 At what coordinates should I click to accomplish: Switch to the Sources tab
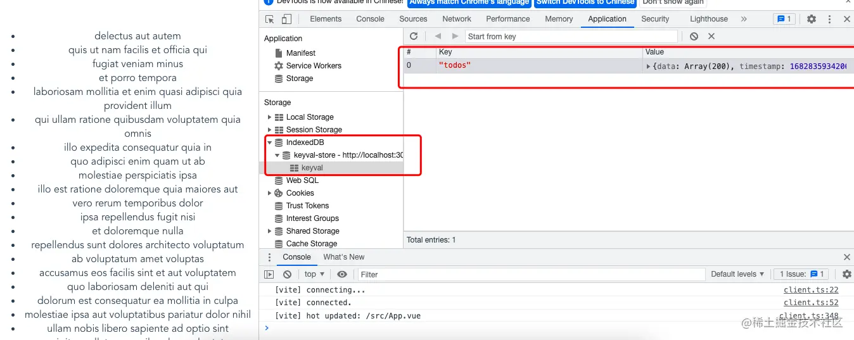(413, 19)
